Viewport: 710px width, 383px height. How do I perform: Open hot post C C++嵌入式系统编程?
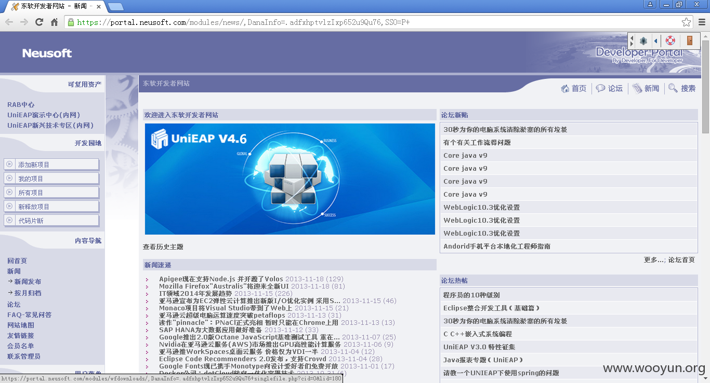pos(478,334)
